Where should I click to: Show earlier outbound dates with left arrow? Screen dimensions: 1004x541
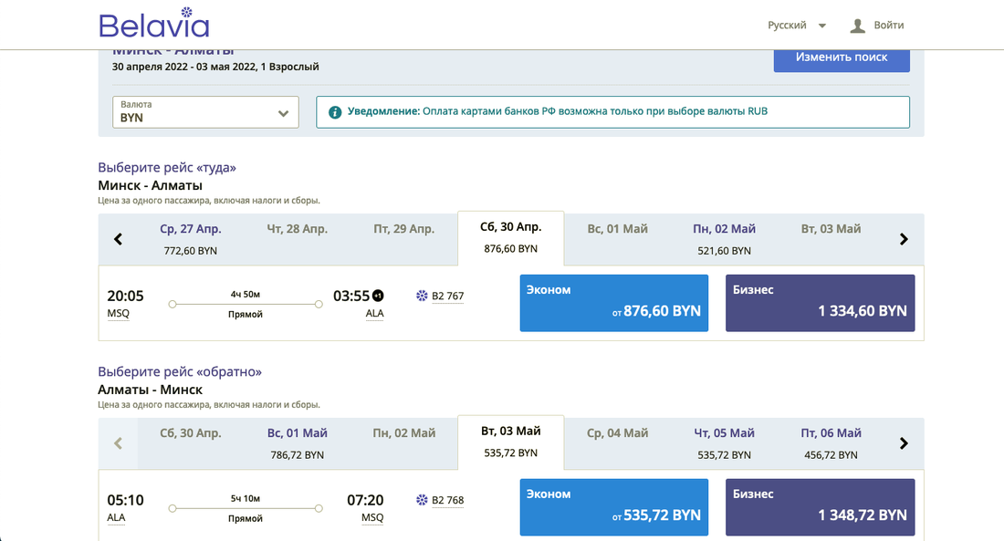click(118, 239)
